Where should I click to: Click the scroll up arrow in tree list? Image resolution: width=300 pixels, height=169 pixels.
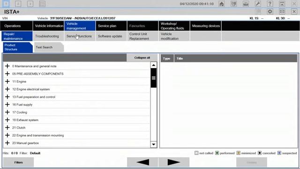[153, 65]
